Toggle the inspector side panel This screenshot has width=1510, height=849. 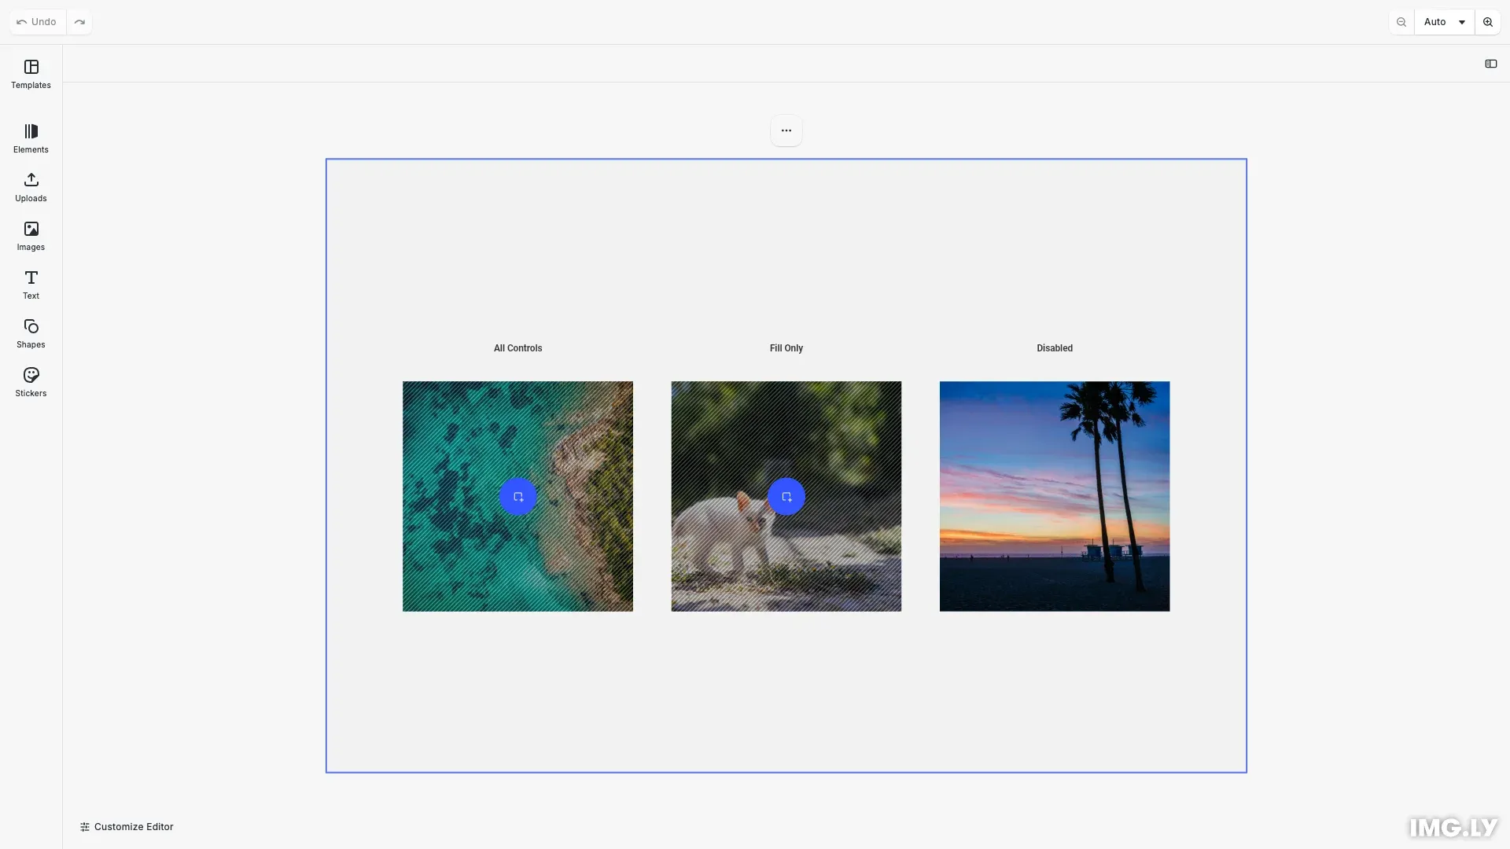pos(1490,64)
